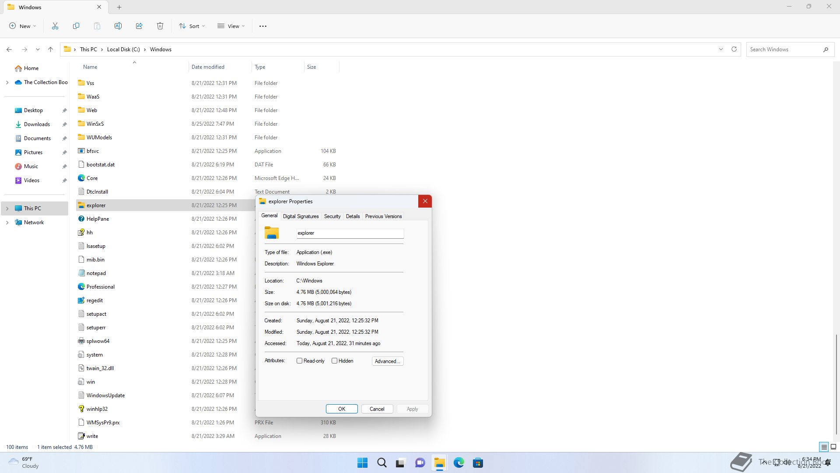Image resolution: width=840 pixels, height=473 pixels.
Task: Sort by Type column header
Action: tap(278, 67)
